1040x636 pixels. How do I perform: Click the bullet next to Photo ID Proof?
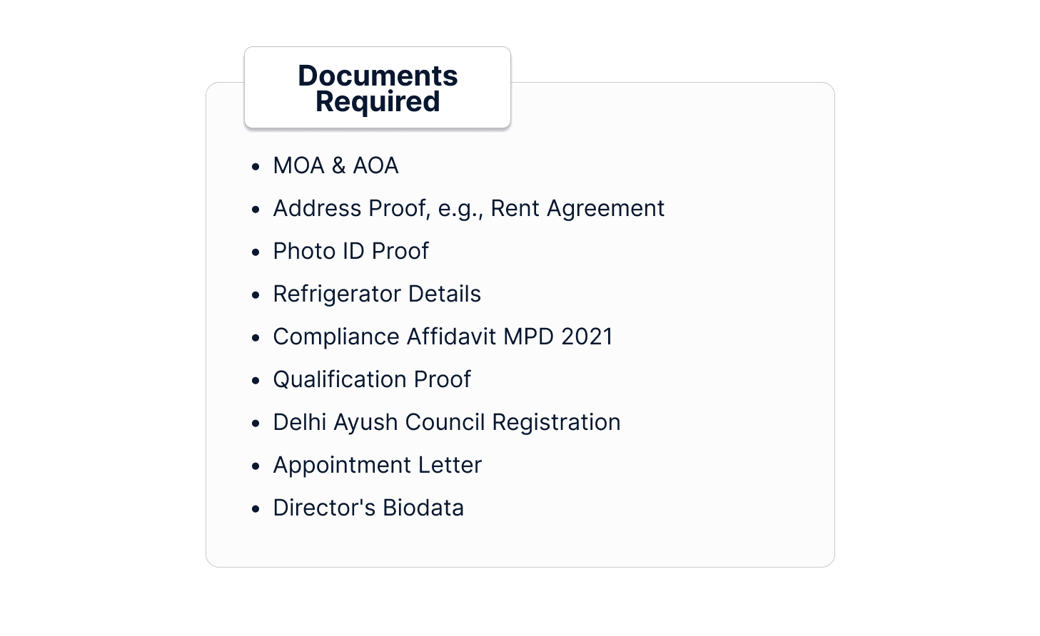pyautogui.click(x=256, y=252)
